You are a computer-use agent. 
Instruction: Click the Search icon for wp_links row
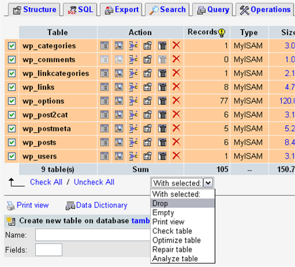click(119, 87)
